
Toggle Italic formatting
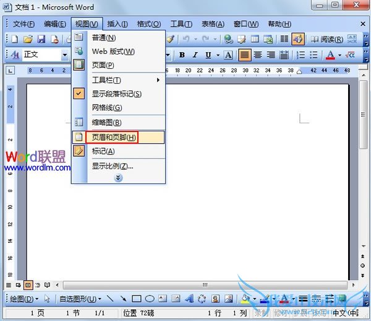click(x=195, y=55)
